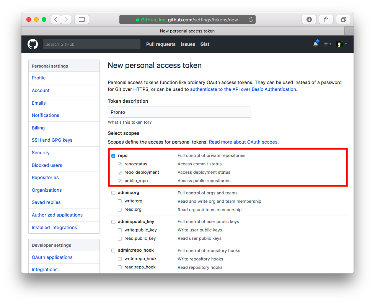Open Security settings
Image resolution: width=375 pixels, height=304 pixels.
click(x=41, y=153)
